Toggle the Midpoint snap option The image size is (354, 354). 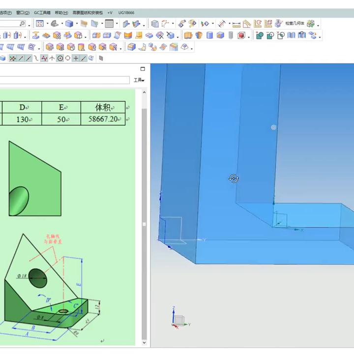[x=29, y=59]
